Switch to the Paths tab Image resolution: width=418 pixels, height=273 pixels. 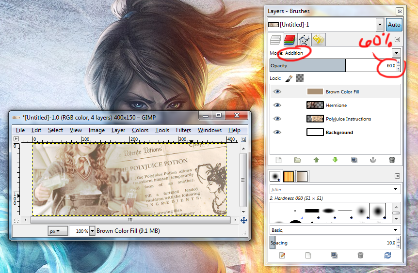coord(304,40)
